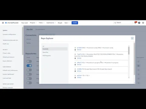The width and height of the screenshot is (146, 109).
Task: Open General configuration in sidebar
Action: tap(9, 35)
